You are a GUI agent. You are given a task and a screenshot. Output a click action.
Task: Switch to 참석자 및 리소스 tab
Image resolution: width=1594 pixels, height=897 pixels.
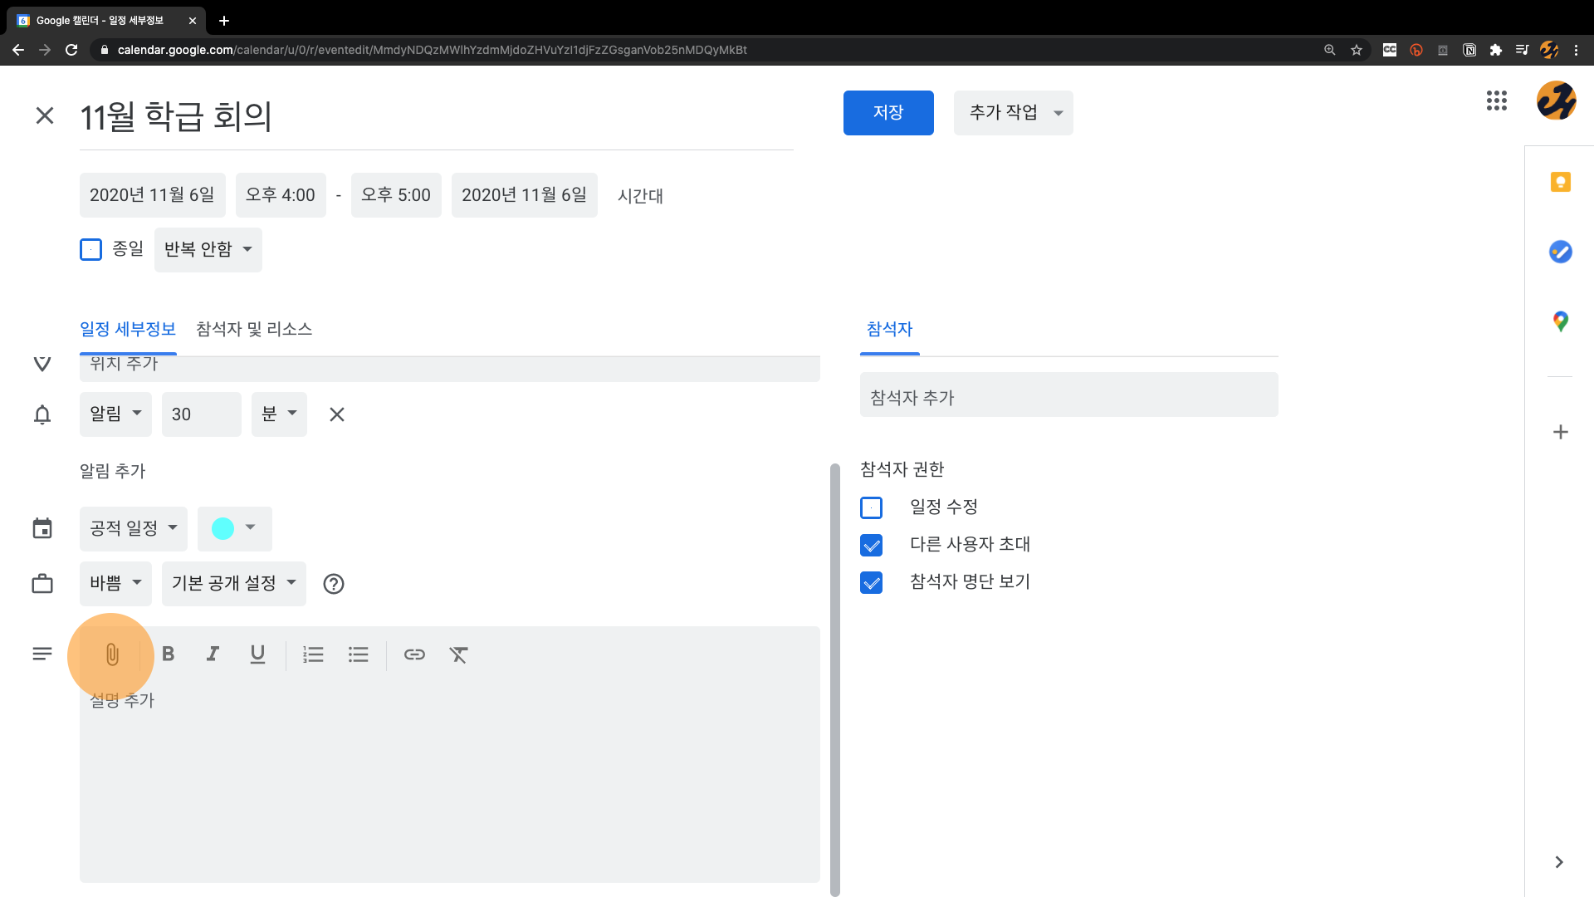click(254, 329)
